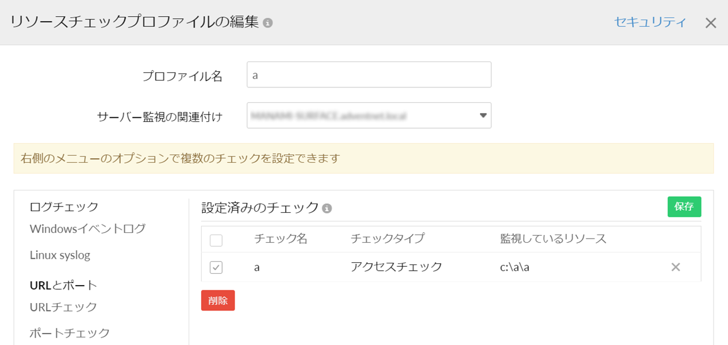Close the リソースチェックプロファイルの編集 dialog
Viewport: 728px width, 345px height.
[711, 23]
